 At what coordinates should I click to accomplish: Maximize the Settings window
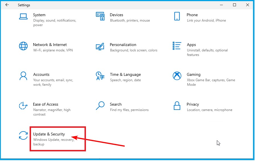point(234,5)
